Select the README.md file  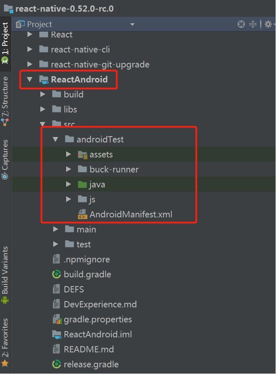tap(88, 349)
